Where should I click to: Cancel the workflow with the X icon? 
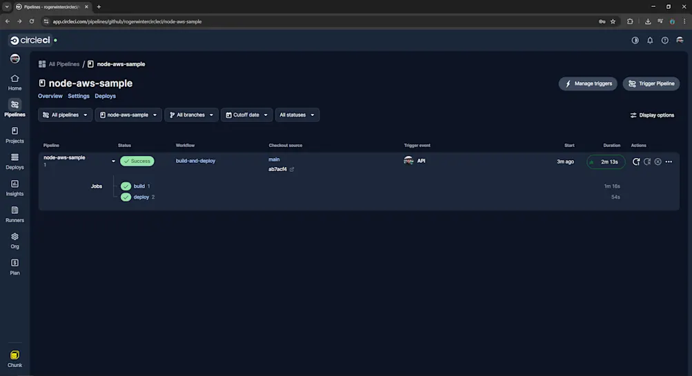point(658,161)
